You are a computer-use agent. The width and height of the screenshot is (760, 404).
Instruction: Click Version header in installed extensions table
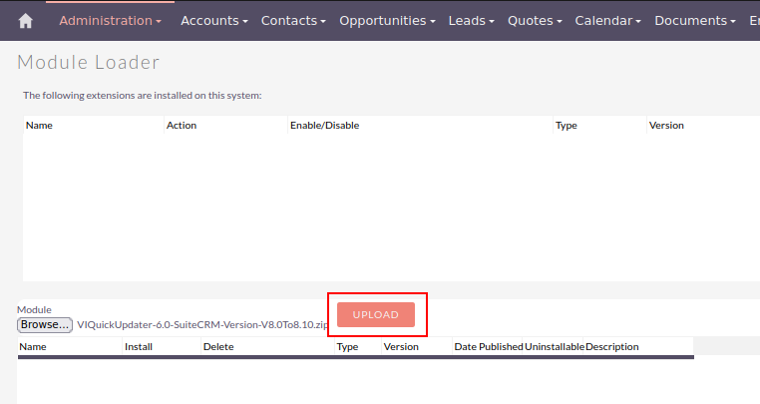pos(666,125)
